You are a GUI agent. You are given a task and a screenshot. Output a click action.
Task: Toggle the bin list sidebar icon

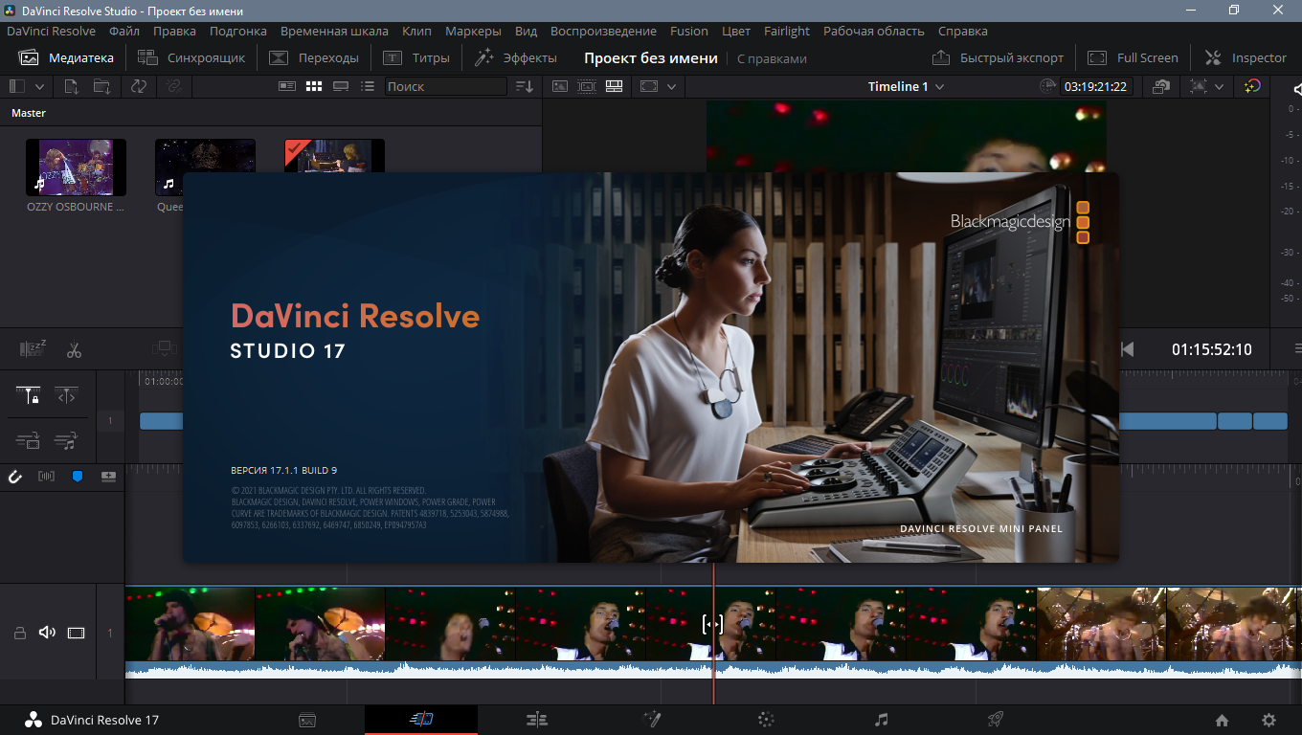[17, 86]
